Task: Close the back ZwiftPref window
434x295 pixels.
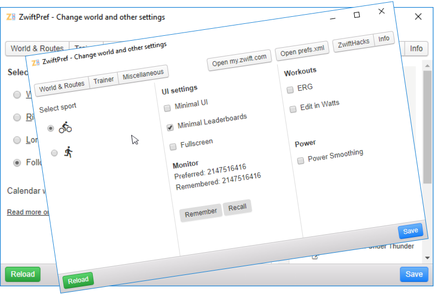Action: (418, 17)
